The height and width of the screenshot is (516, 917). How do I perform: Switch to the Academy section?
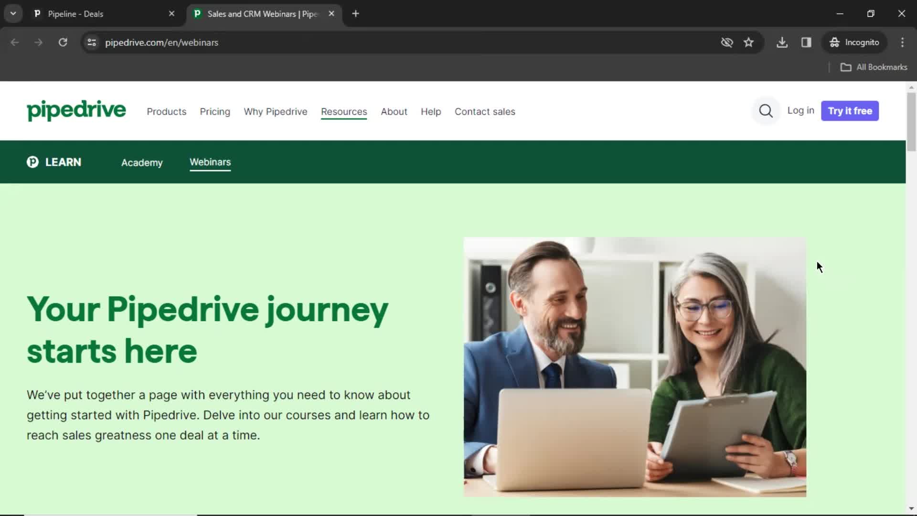pyautogui.click(x=142, y=163)
